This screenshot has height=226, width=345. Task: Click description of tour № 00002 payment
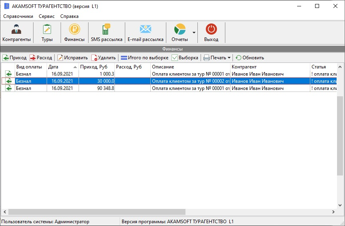pyautogui.click(x=190, y=81)
